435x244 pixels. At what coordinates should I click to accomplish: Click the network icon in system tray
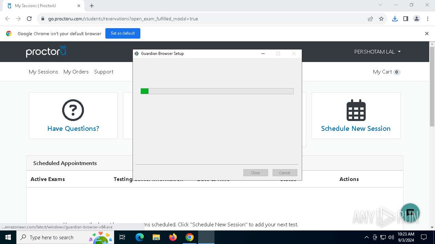pos(383,237)
